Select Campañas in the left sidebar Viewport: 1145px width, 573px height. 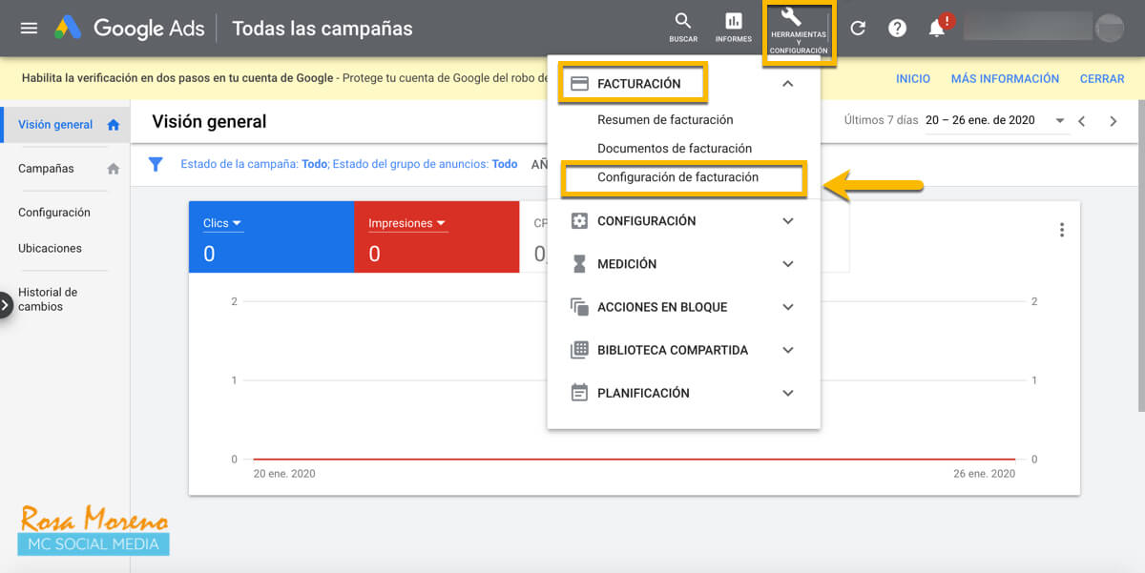click(x=48, y=168)
